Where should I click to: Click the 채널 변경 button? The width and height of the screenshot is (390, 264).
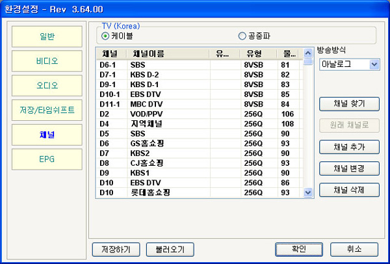coord(349,168)
